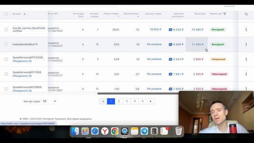This screenshot has height=143, width=254.
Task: Open rows-per-page dropdown showing 50
Action: [x=50, y=101]
